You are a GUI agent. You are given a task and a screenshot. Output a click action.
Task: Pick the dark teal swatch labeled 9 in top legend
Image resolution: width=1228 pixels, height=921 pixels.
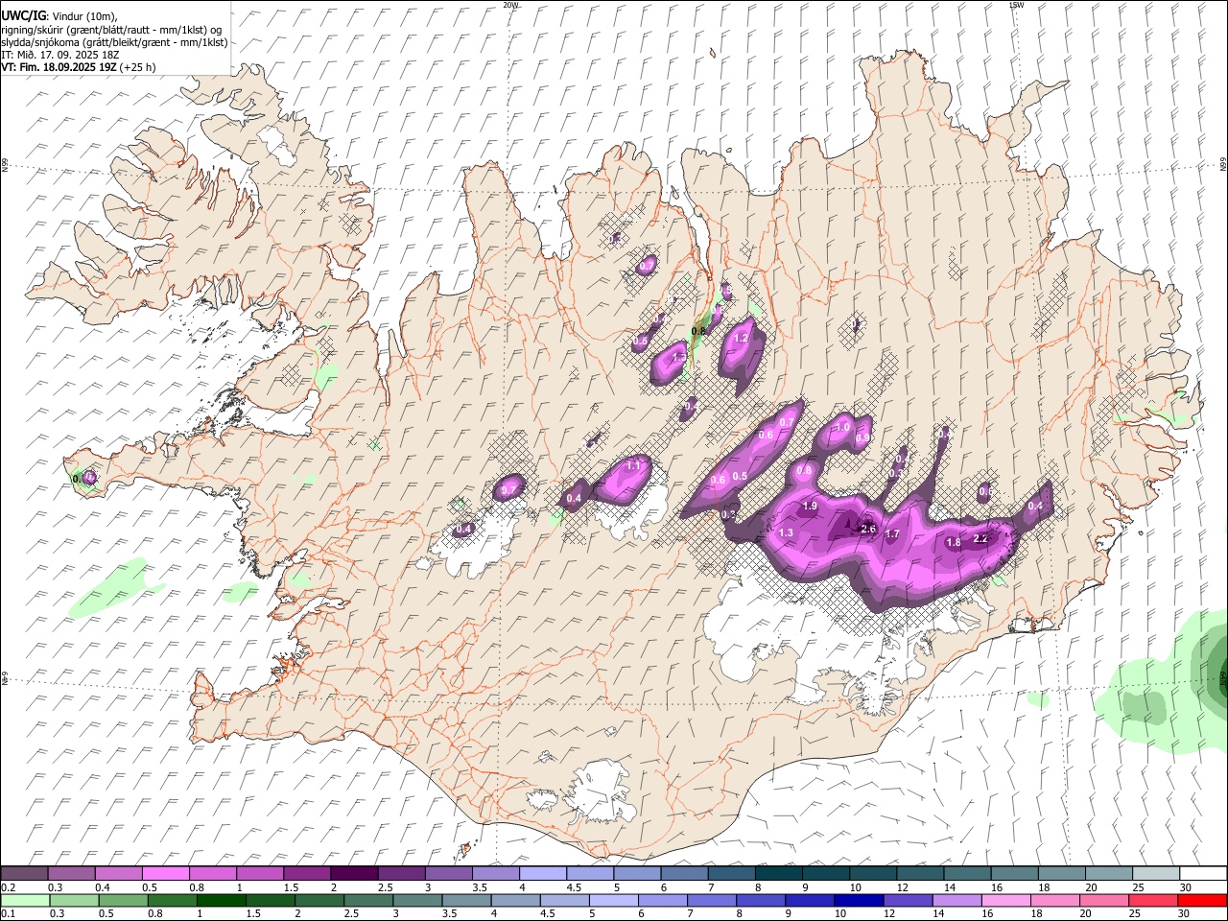coord(778,874)
